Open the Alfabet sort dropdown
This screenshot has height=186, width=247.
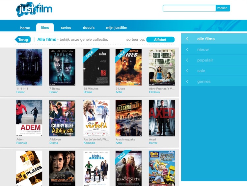click(160, 40)
